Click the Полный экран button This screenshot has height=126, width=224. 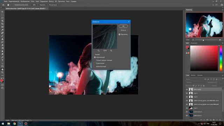[x=53, y=5]
